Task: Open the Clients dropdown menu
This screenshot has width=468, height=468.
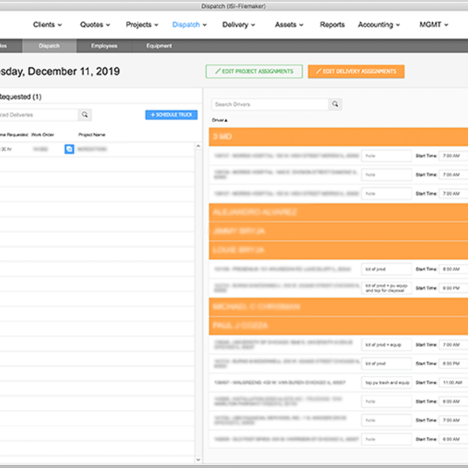Action: tap(47, 25)
